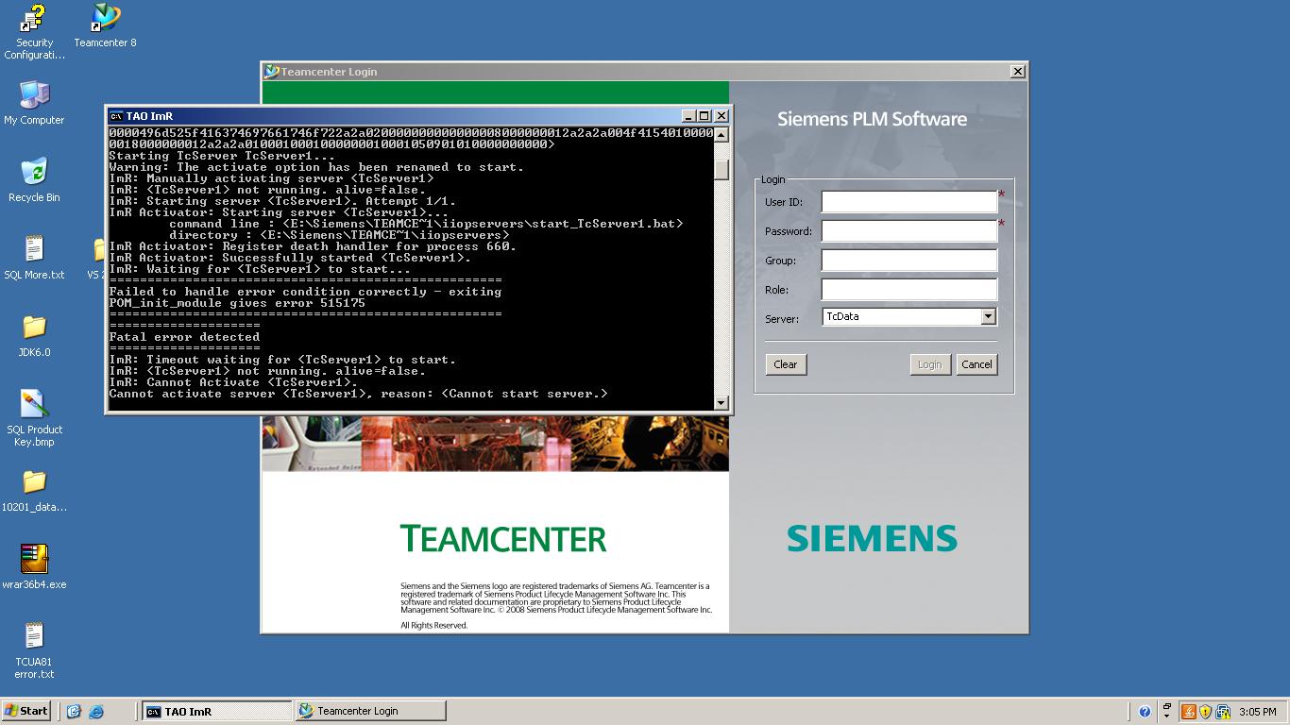
Task: Maximize the TAO ImR console window
Action: click(x=704, y=116)
